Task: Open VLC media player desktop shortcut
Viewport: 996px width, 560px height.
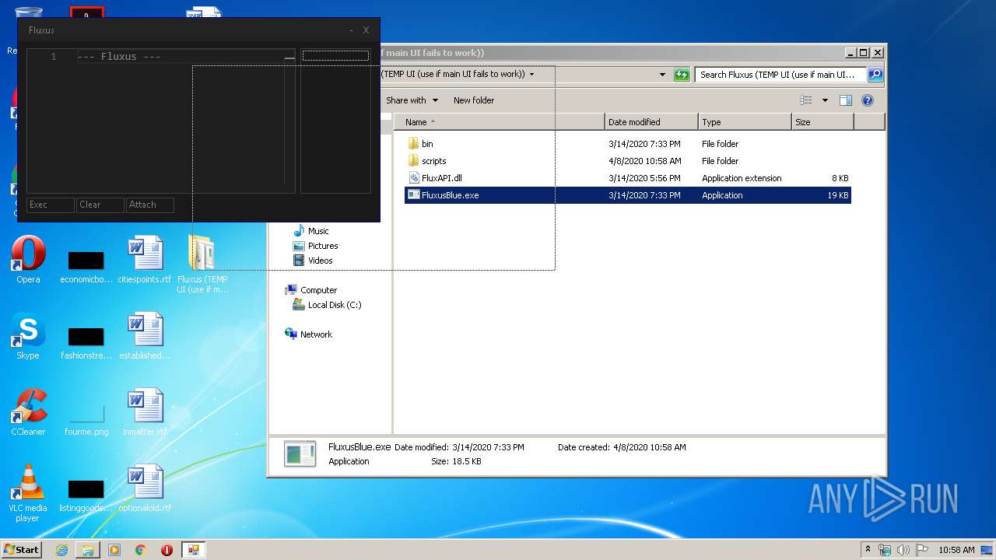Action: coord(28,493)
